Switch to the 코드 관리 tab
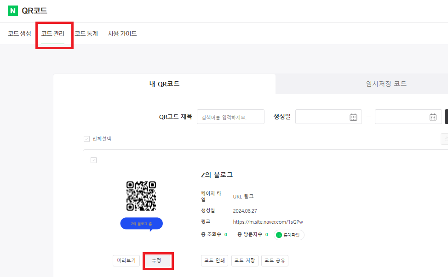This screenshot has width=448, height=277. 53,34
